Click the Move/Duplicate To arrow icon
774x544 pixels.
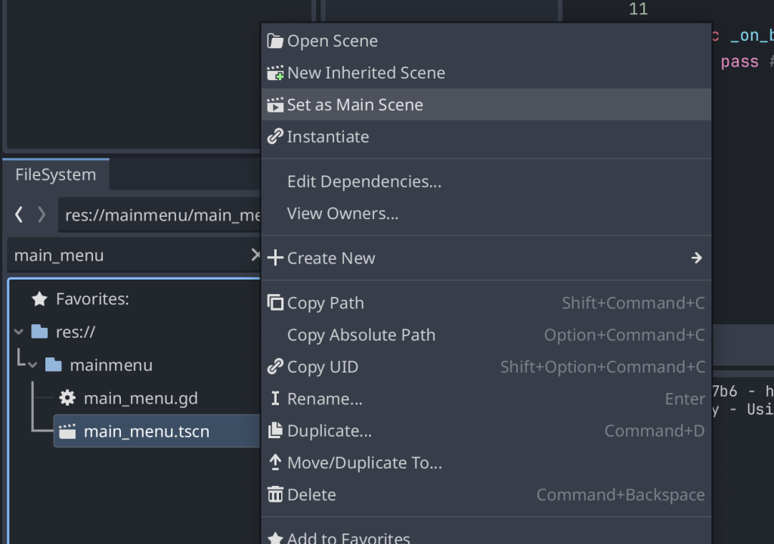click(x=275, y=462)
